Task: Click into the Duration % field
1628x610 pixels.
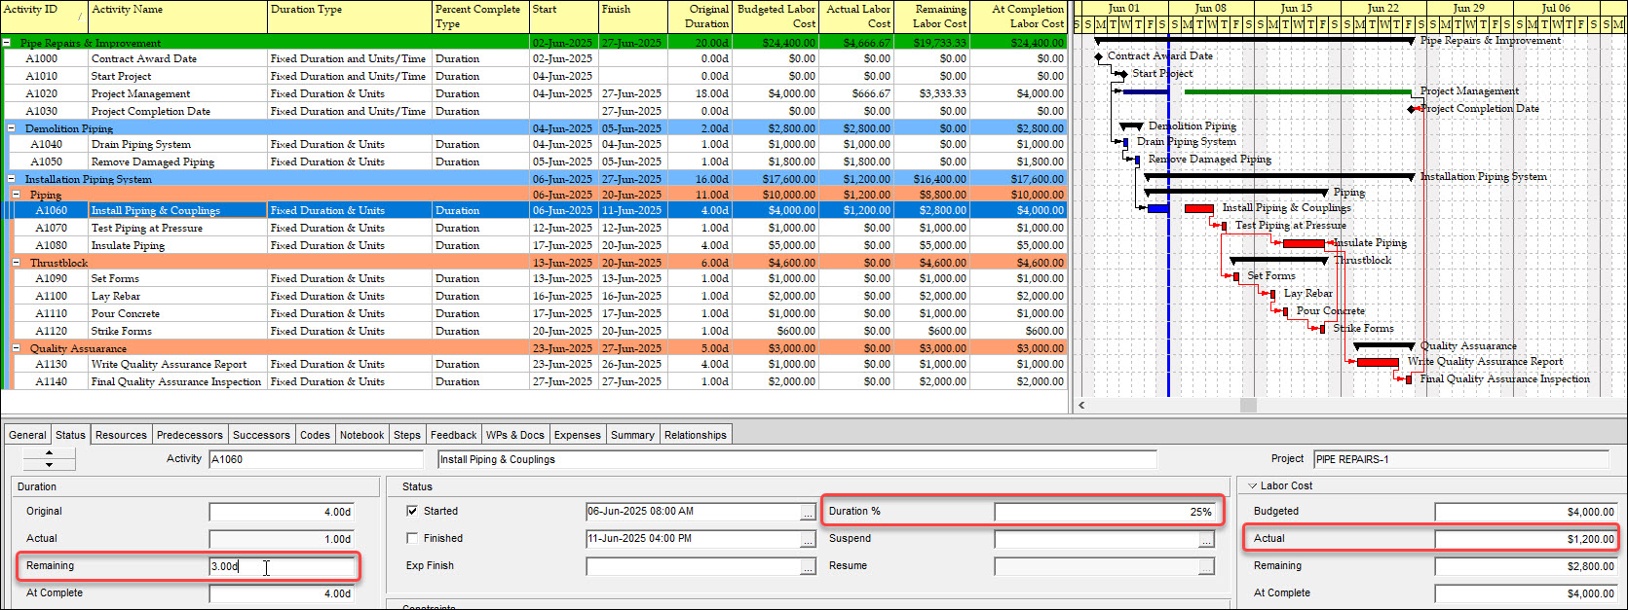Action: pyautogui.click(x=1104, y=512)
